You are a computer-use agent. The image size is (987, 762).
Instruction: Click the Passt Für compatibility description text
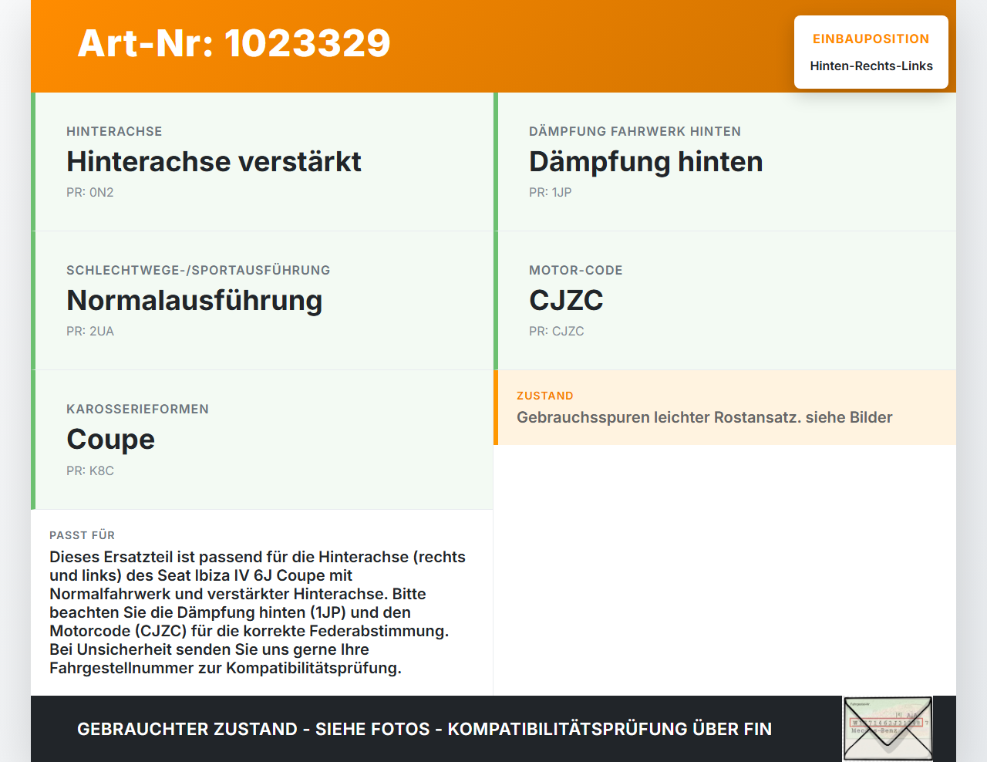pos(258,612)
